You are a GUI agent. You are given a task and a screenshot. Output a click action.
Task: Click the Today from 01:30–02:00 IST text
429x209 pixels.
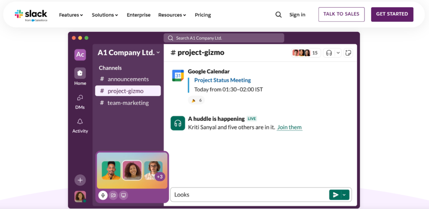(x=228, y=89)
